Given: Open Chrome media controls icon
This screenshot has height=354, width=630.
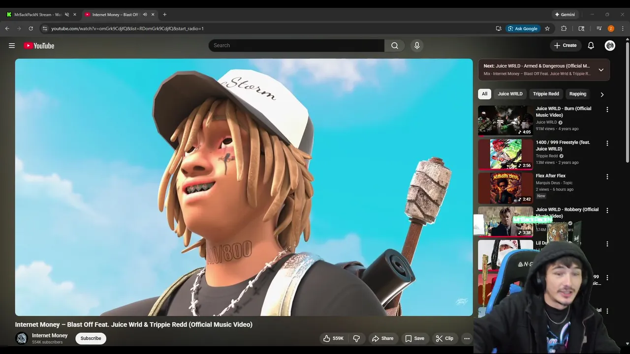Looking at the screenshot, I should click(x=599, y=29).
